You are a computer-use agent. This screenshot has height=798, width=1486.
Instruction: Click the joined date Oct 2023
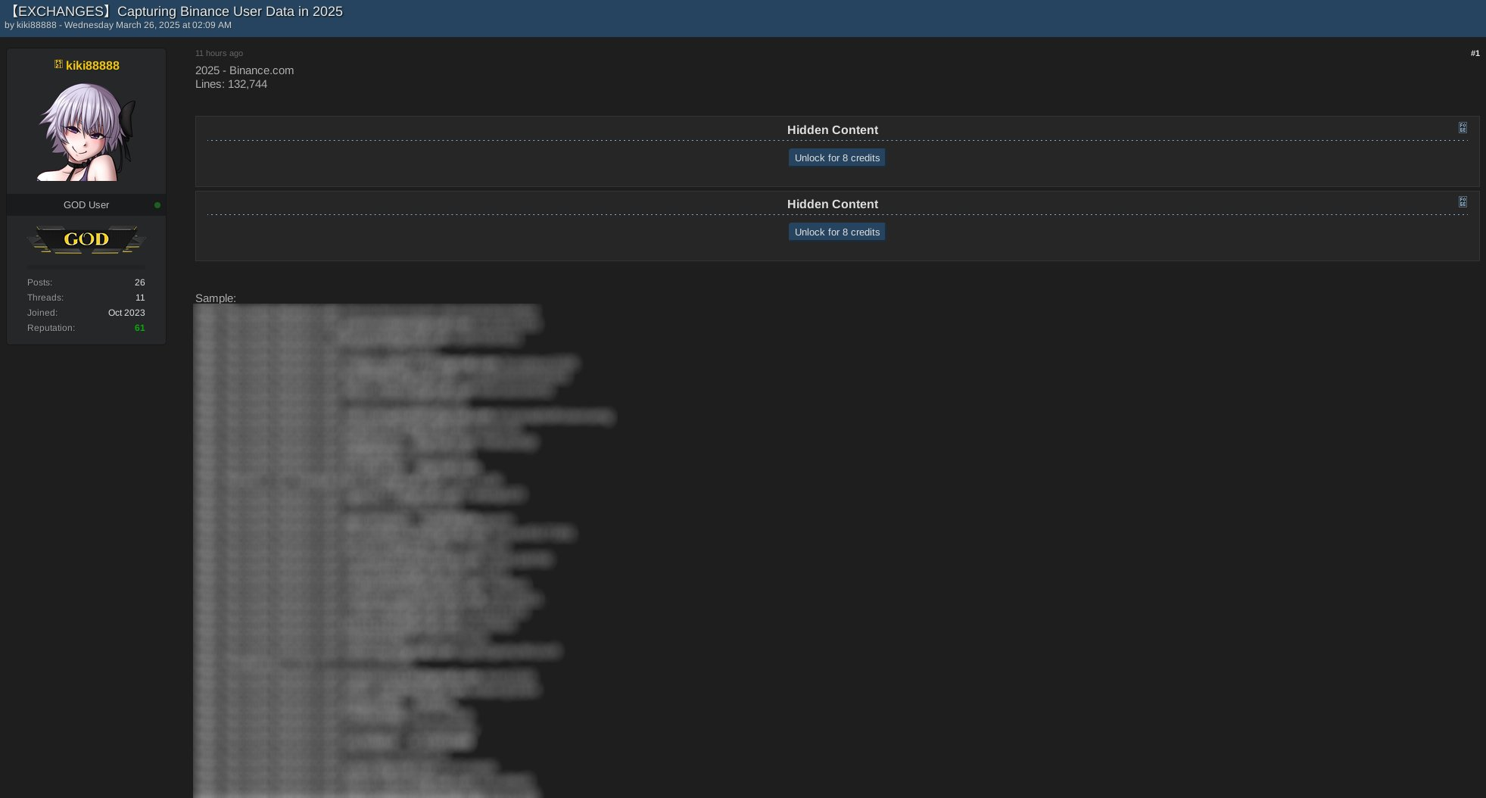point(126,313)
